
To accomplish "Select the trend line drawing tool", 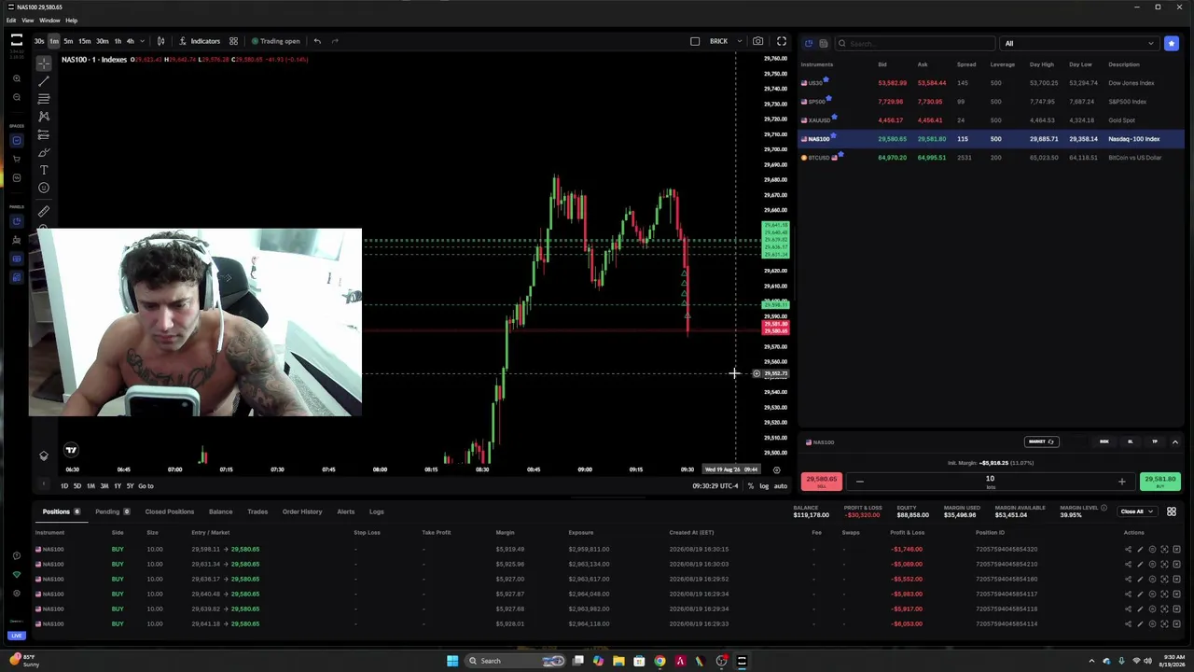I will click(44, 81).
